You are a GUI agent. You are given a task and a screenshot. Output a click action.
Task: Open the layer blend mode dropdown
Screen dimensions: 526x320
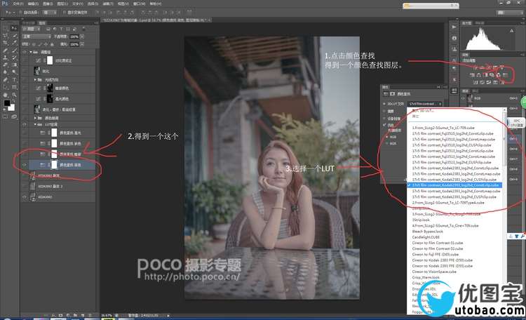[x=32, y=35]
